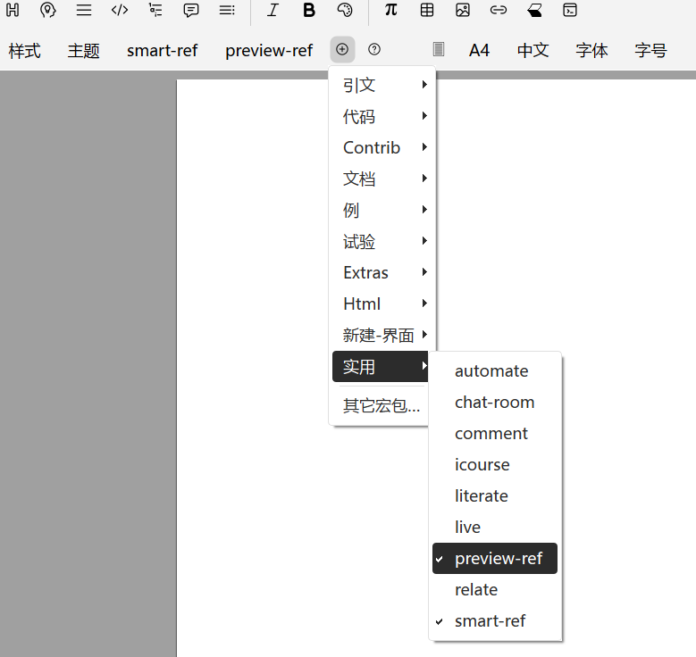Click the italic text formatting icon
The image size is (696, 657).
[273, 11]
